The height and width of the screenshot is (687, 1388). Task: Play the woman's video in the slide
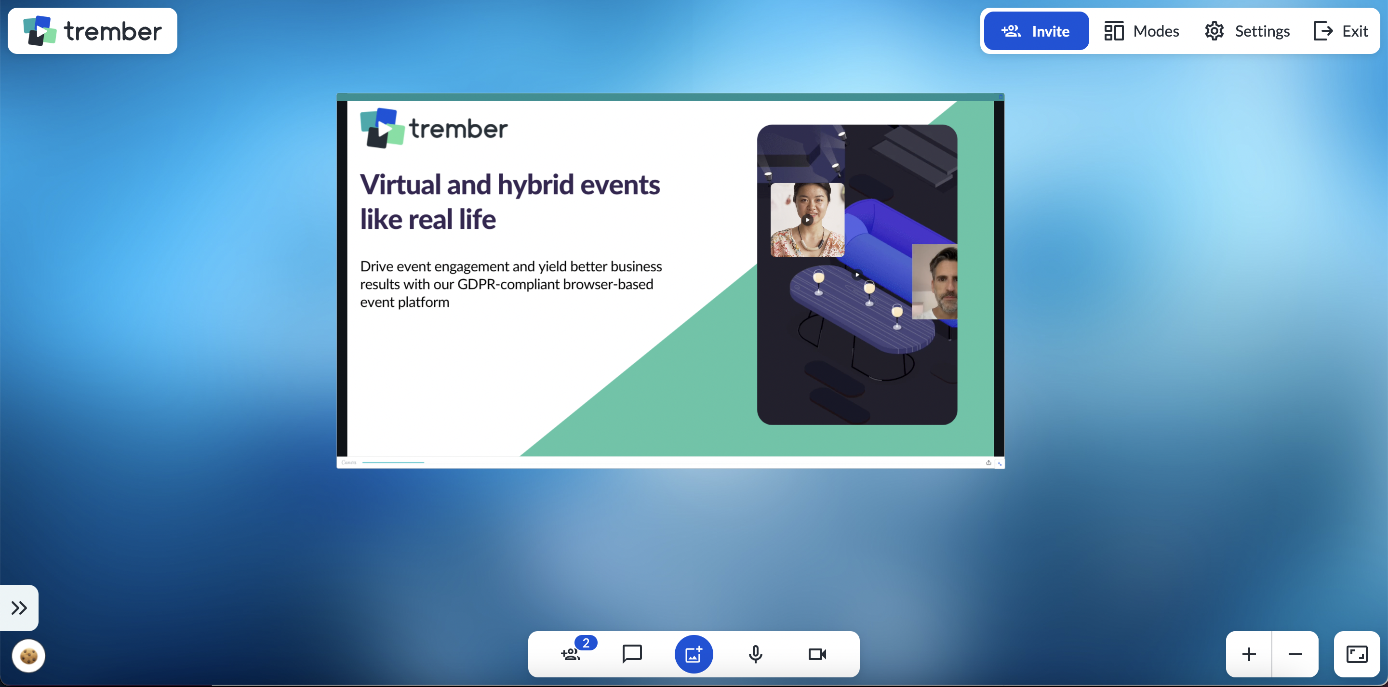[x=807, y=220]
